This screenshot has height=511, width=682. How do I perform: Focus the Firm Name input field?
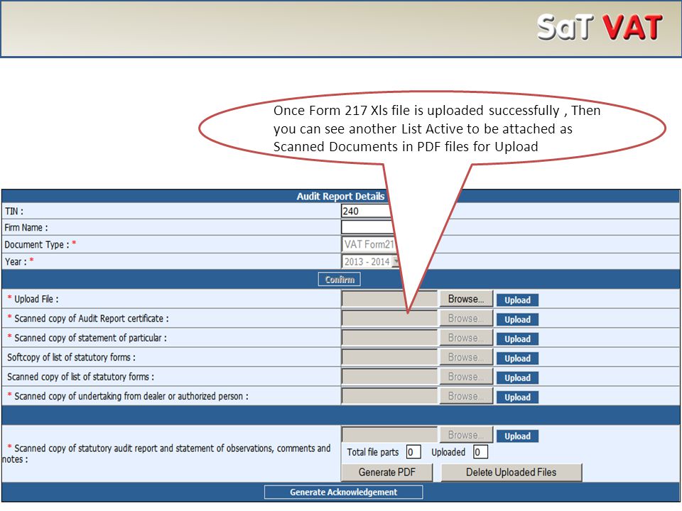pyautogui.click(x=367, y=227)
